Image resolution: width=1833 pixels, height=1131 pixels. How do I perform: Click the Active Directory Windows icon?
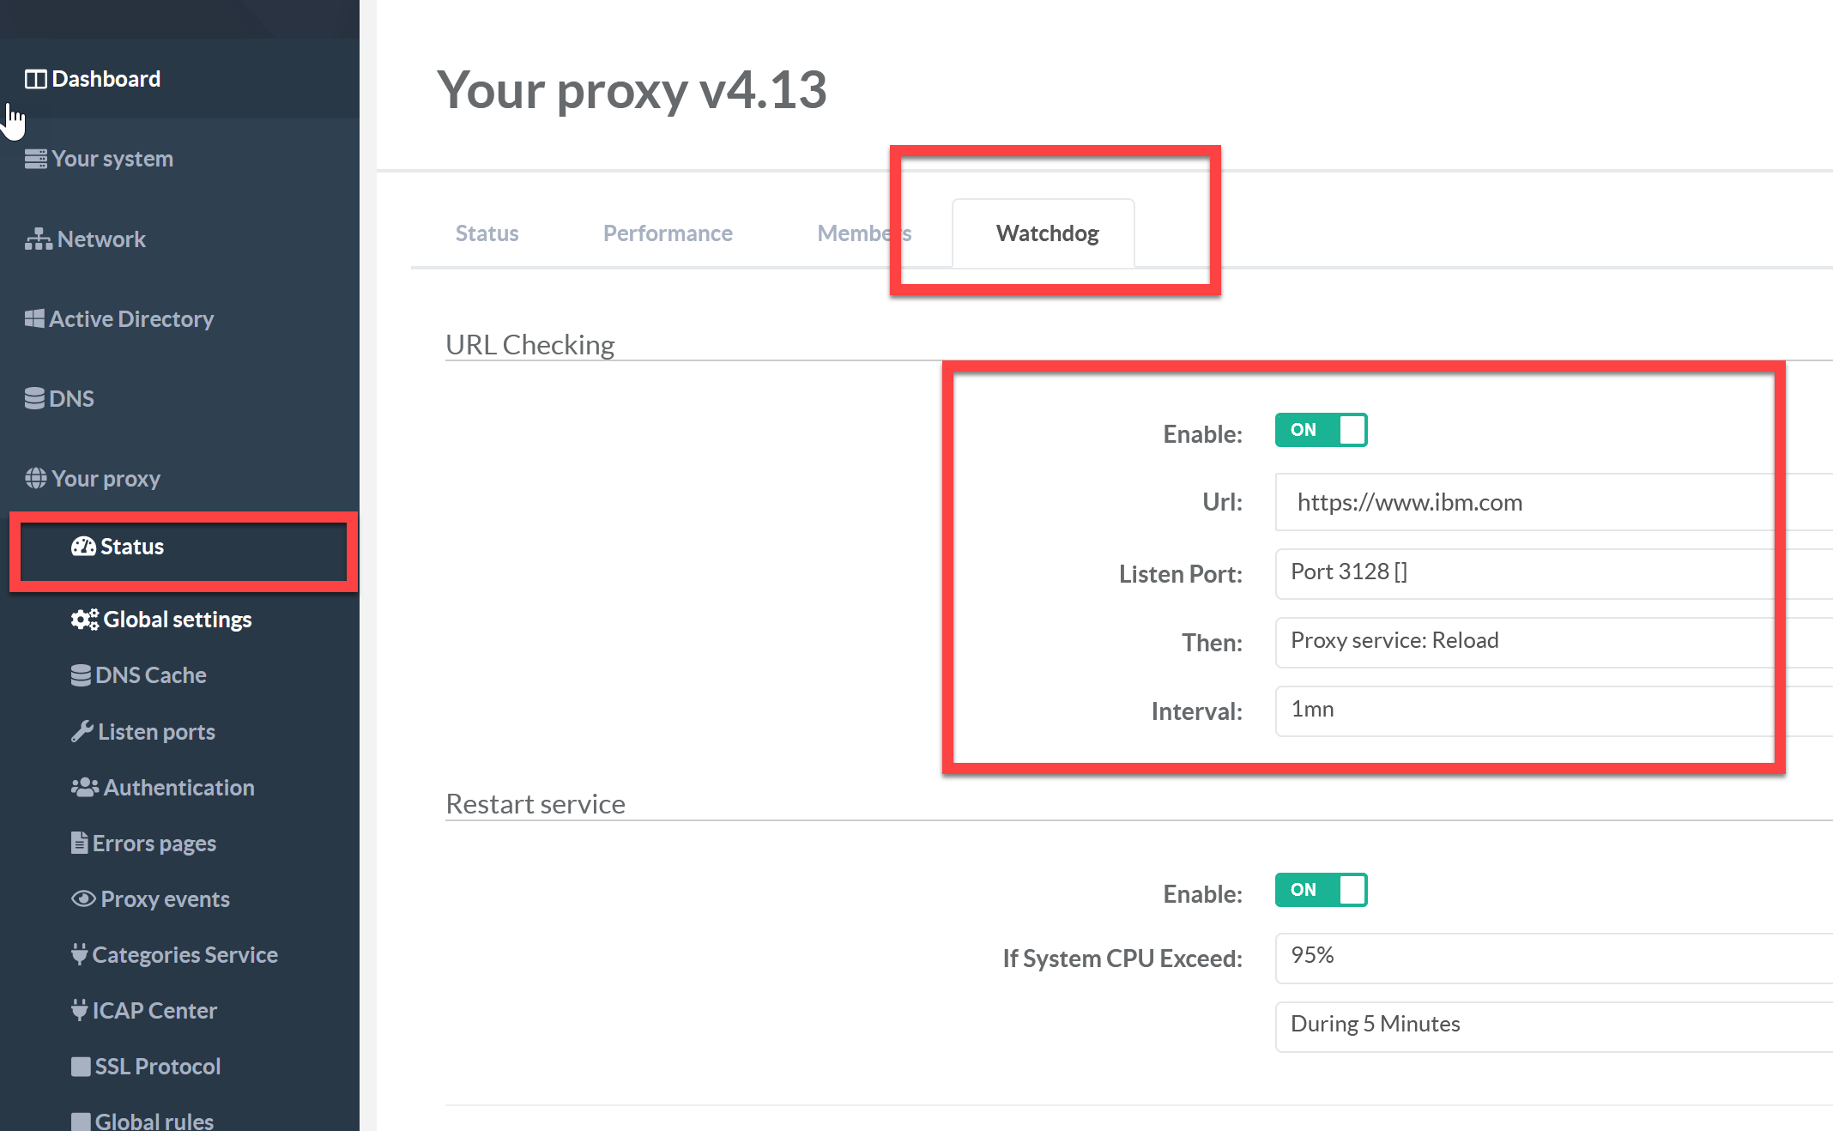34,319
